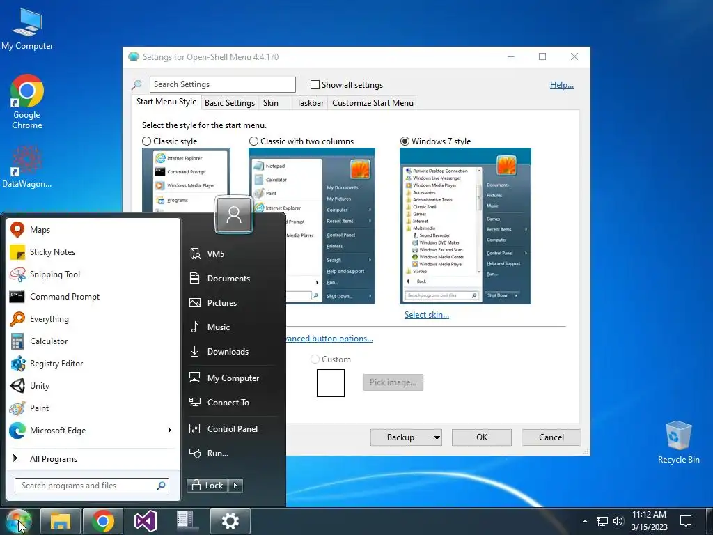Click the network icon in system tray
713x535 pixels.
[602, 521]
